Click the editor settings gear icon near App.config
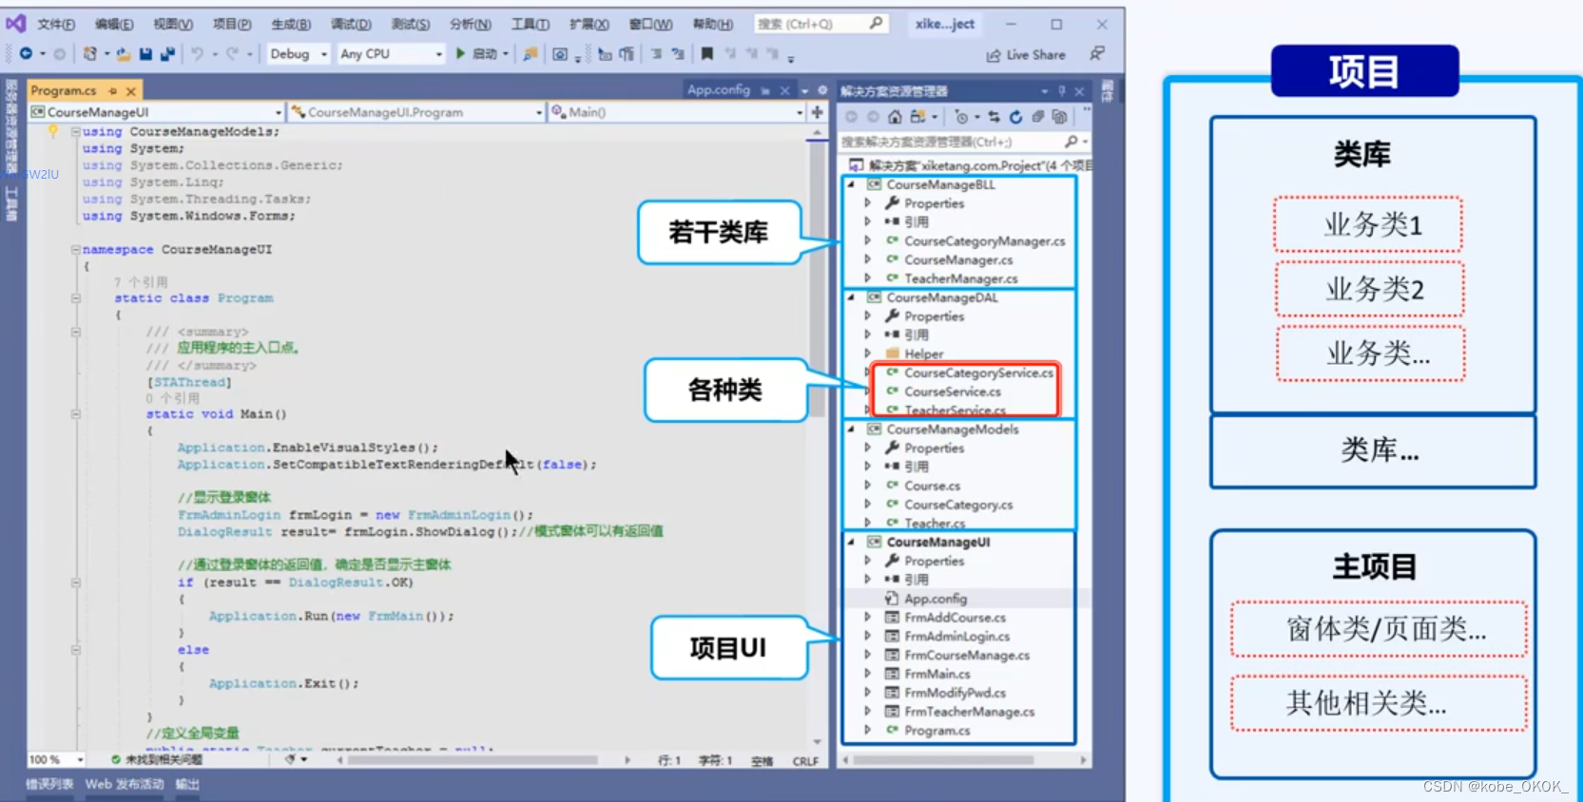Image resolution: width=1583 pixels, height=802 pixels. [822, 90]
